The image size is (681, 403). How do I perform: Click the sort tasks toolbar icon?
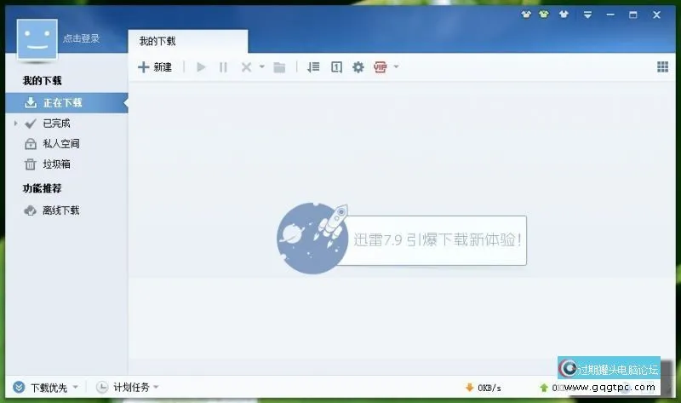[x=313, y=67]
